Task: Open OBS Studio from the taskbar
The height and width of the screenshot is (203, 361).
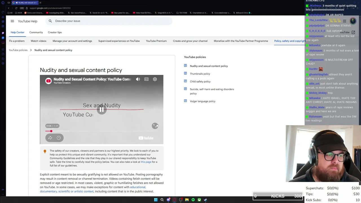Action: pyautogui.click(x=181, y=200)
